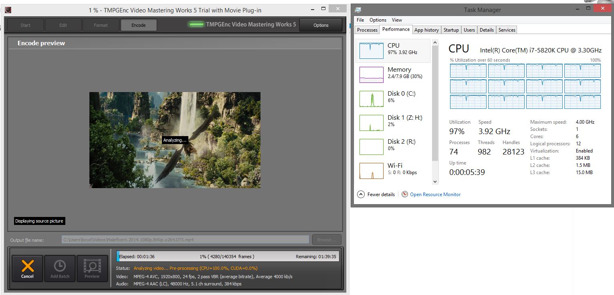Screen dimensions: 614x295
Task: Open the File menu in Task Manager
Action: [360, 20]
